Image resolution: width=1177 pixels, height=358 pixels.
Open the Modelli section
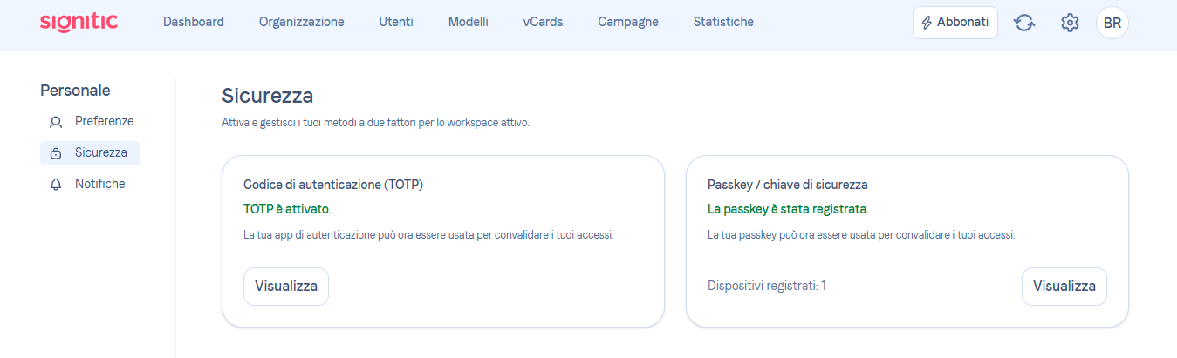[469, 22]
